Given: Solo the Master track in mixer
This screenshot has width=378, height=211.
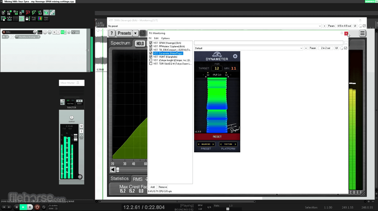Looking at the screenshot, I should pyautogui.click(x=81, y=131).
